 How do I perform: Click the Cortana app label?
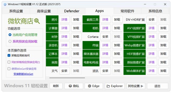tap(93, 37)
